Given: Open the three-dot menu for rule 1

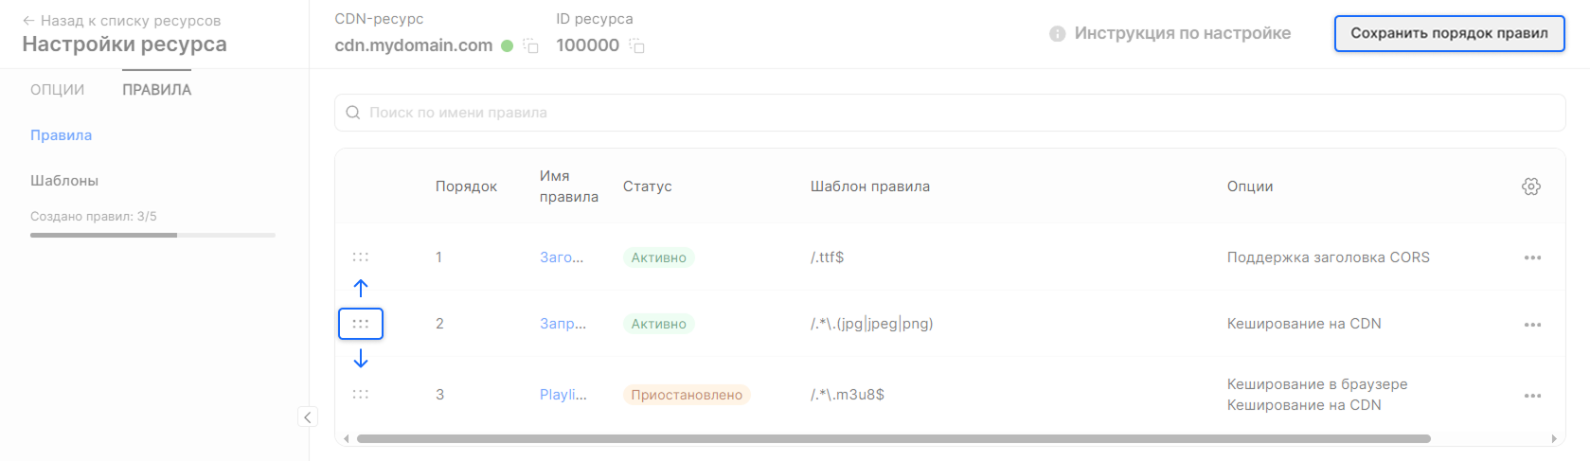Looking at the screenshot, I should tap(1532, 257).
